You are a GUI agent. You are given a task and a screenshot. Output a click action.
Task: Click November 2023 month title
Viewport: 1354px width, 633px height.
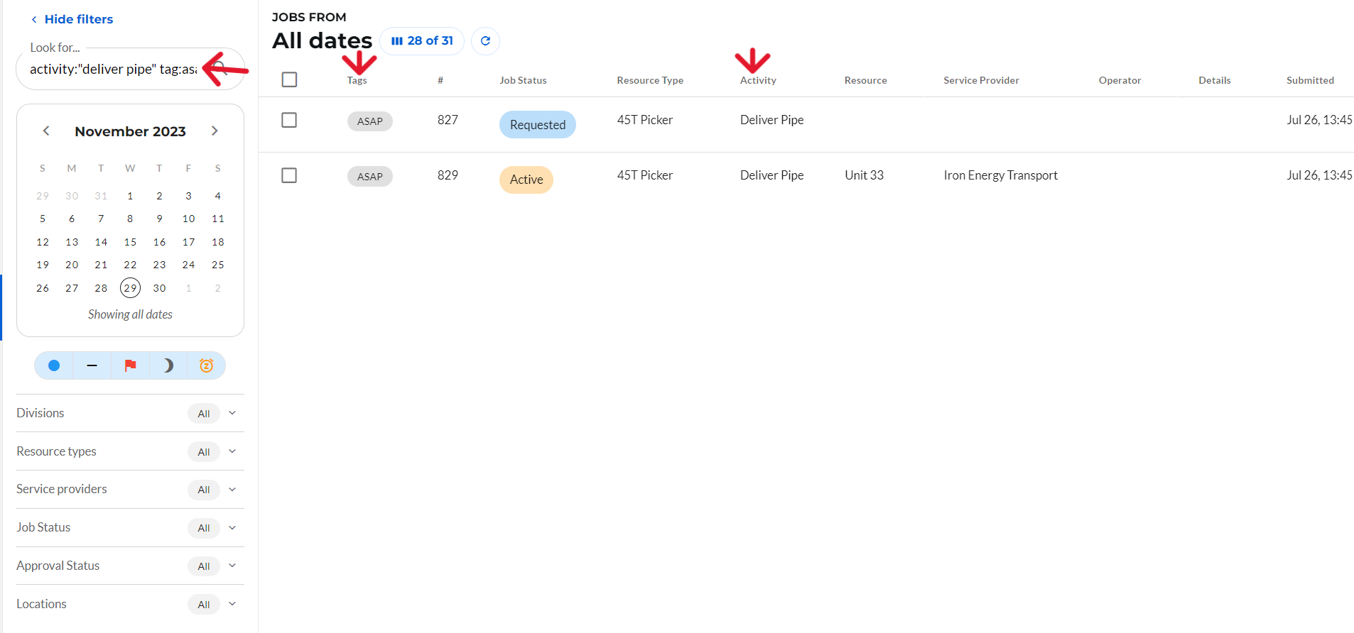(130, 131)
